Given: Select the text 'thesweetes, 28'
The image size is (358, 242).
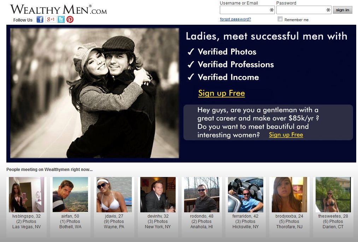Looking at the screenshot, I should [333, 216].
